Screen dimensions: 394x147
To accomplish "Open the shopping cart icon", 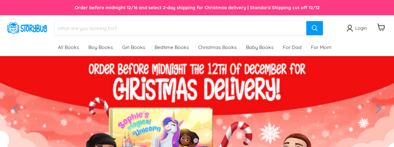I will click(381, 28).
